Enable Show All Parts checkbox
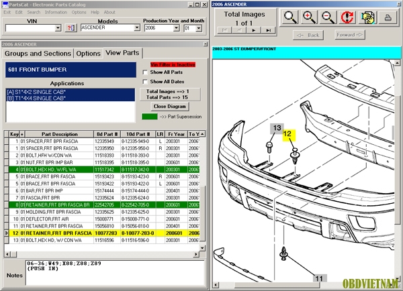 tap(145, 72)
